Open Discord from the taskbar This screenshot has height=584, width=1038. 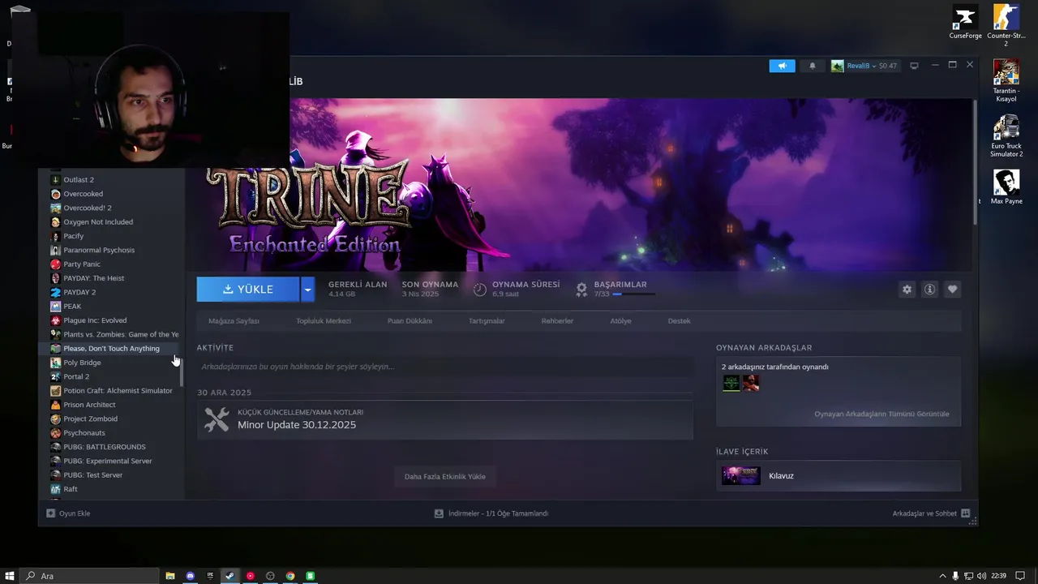click(x=190, y=576)
